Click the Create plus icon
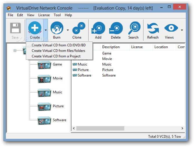This screenshot has height=147, width=194. click(35, 28)
